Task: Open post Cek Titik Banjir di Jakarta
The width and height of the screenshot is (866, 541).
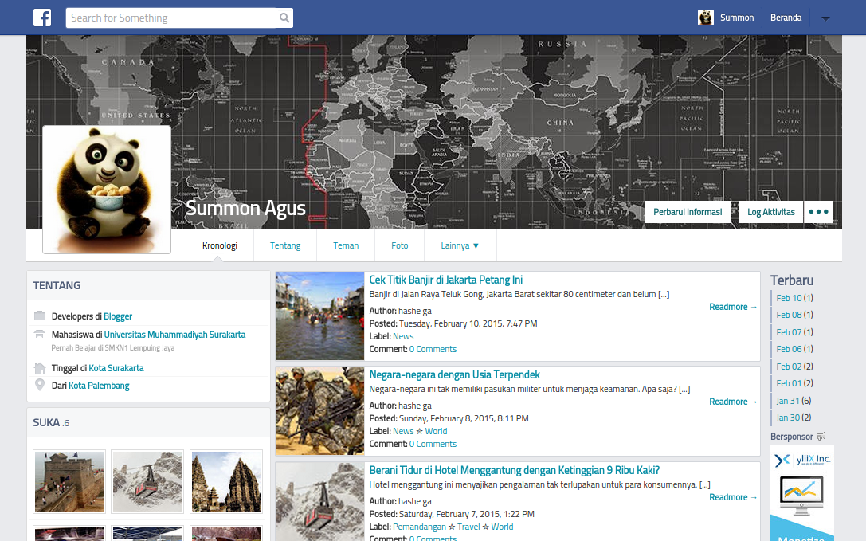Action: point(445,280)
